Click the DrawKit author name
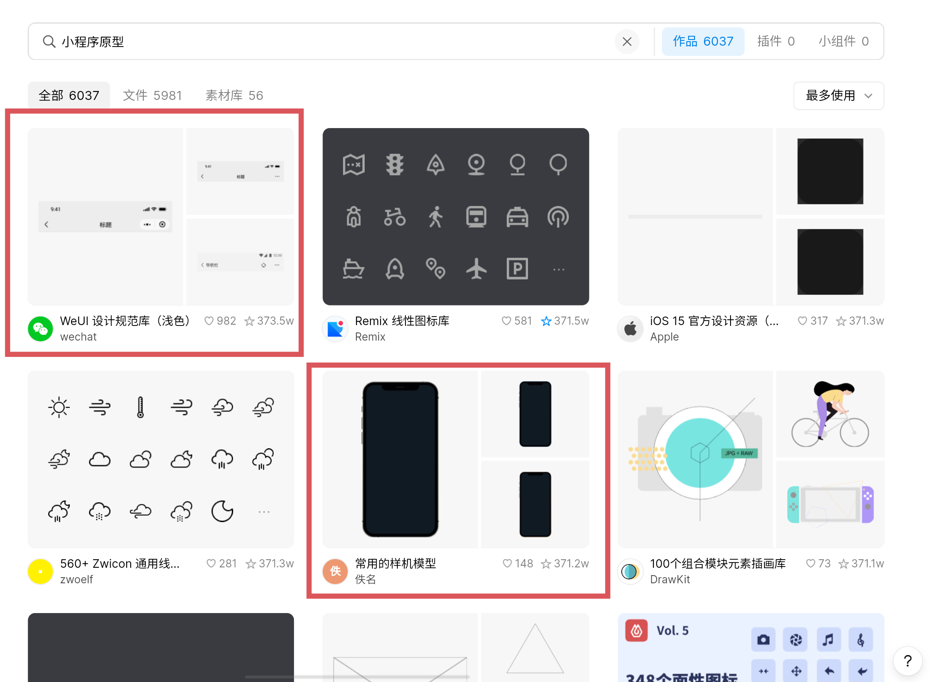 click(670, 580)
